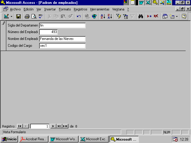
Task: Toggle the Web toolbar icon
Action: 94,16
